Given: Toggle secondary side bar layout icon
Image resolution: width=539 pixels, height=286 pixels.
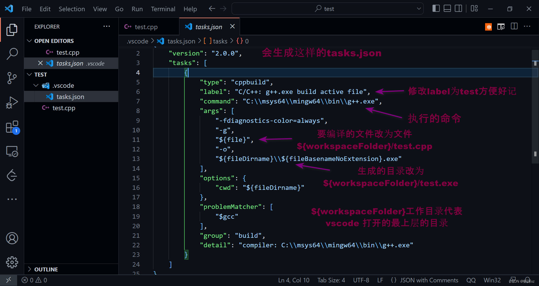Looking at the screenshot, I should (458, 9).
